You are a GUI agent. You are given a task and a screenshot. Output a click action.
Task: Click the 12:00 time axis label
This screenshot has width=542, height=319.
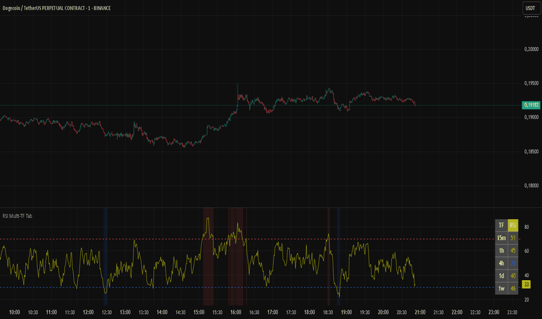(x=88, y=312)
